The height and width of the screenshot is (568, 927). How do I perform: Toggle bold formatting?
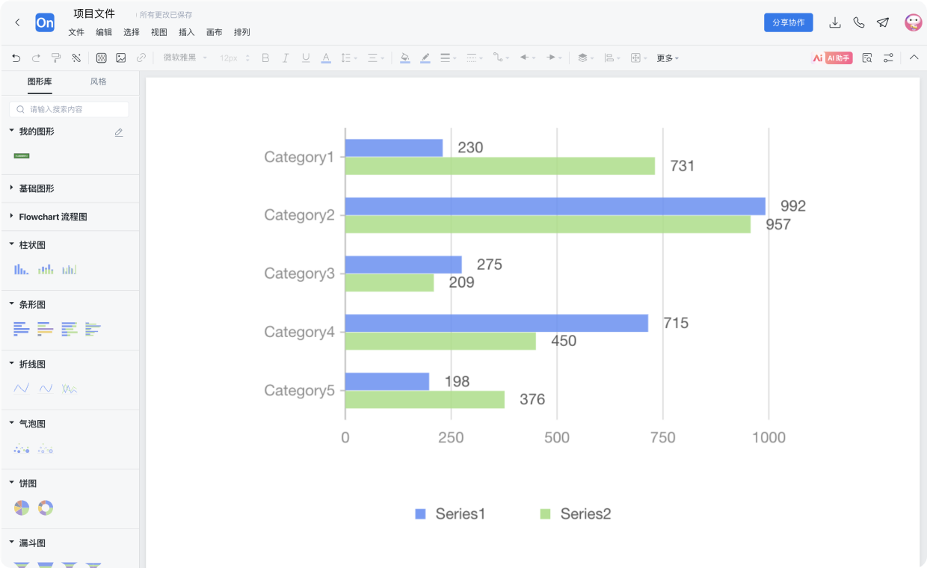(265, 58)
